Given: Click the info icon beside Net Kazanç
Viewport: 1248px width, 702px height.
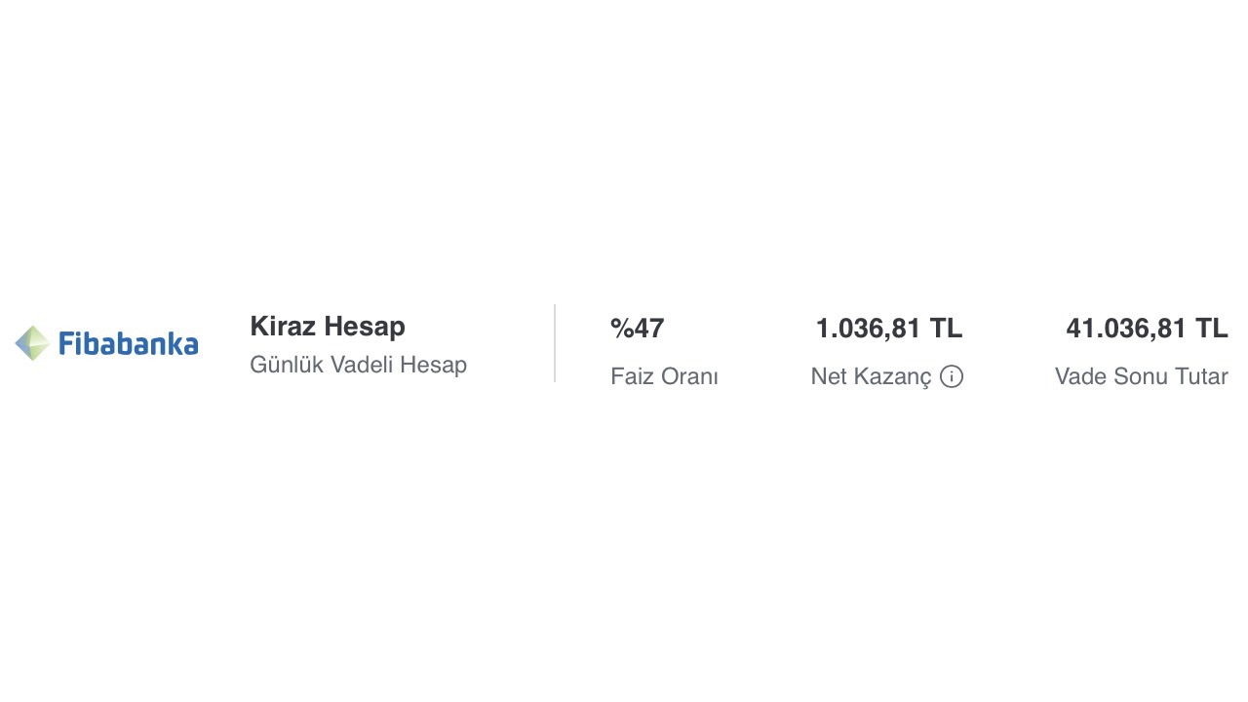Looking at the screenshot, I should point(952,376).
